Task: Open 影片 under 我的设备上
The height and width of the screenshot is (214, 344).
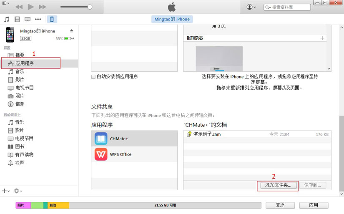Action: (19, 131)
